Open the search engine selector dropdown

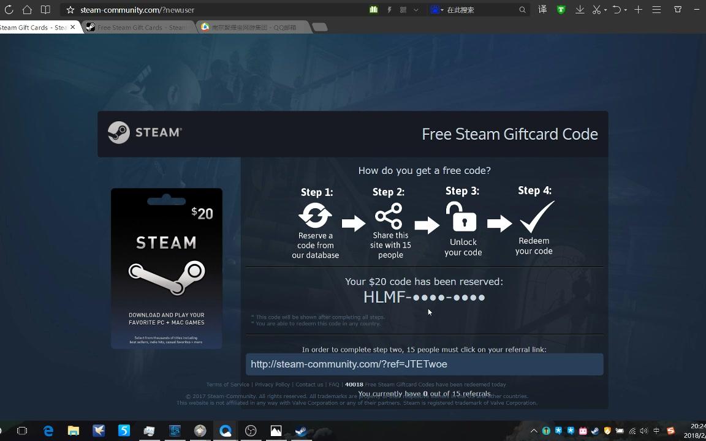(437, 9)
